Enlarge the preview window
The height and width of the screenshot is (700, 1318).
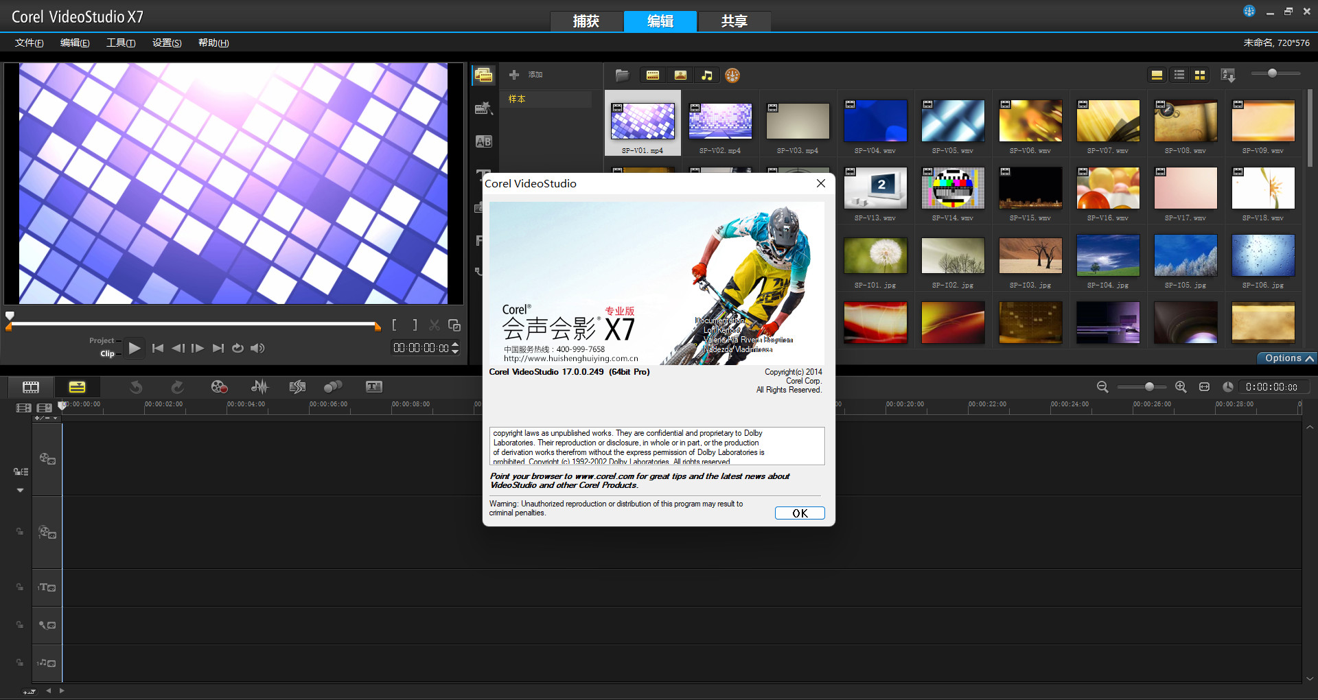click(x=454, y=325)
